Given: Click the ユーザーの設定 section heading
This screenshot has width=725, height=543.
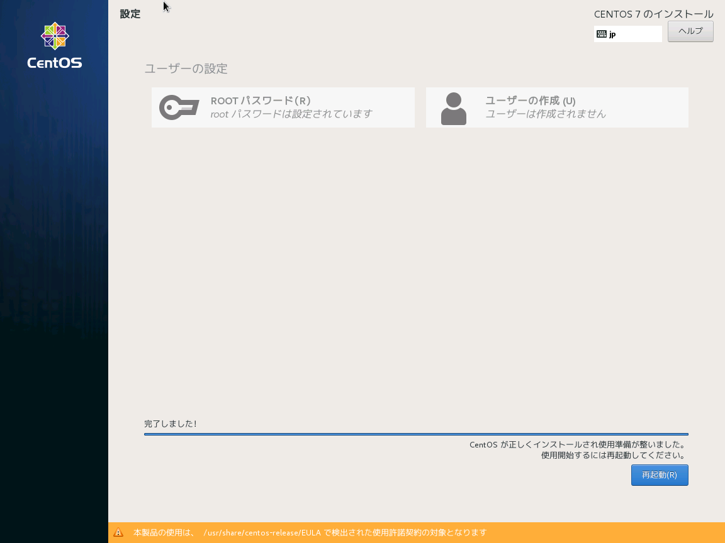Looking at the screenshot, I should (186, 69).
